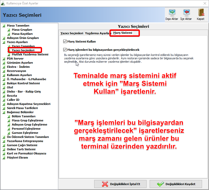Select the Marş Sistemi tab
This screenshot has height=190, width=209.
123,33
